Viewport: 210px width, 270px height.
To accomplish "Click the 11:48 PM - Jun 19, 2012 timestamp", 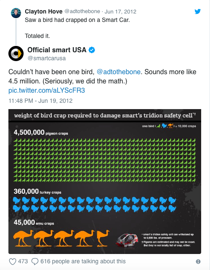I will 40,101.
